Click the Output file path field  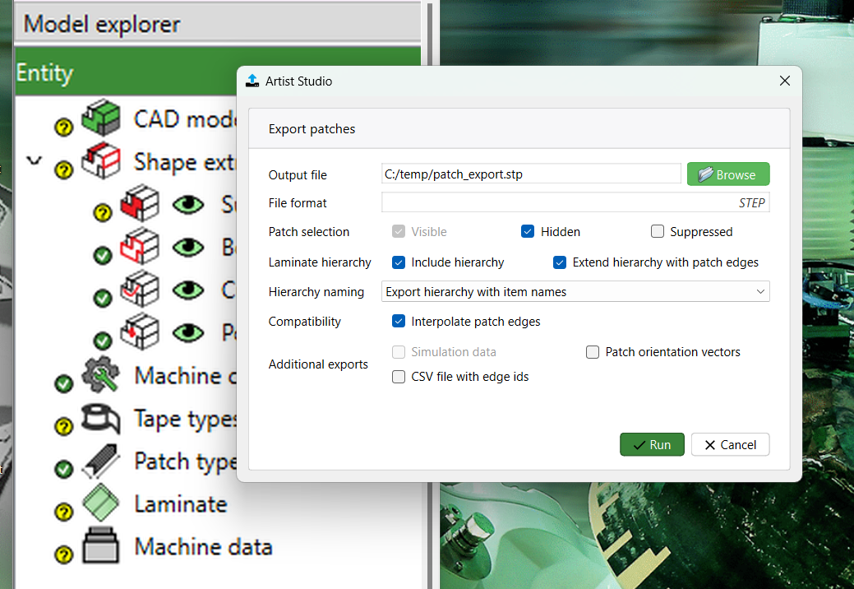(x=531, y=174)
